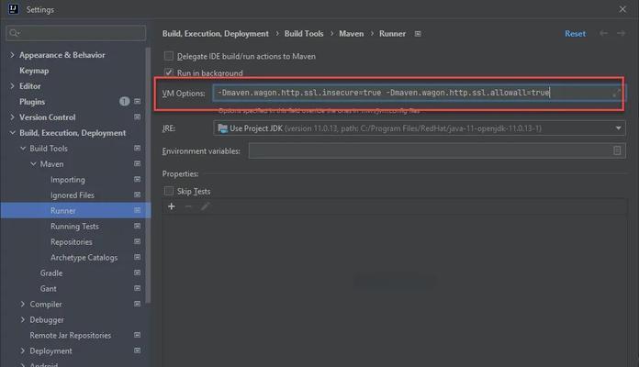Viewport: 639px width, 367px height.
Task: Expand Appearance & Behavior section
Action: (x=12, y=55)
